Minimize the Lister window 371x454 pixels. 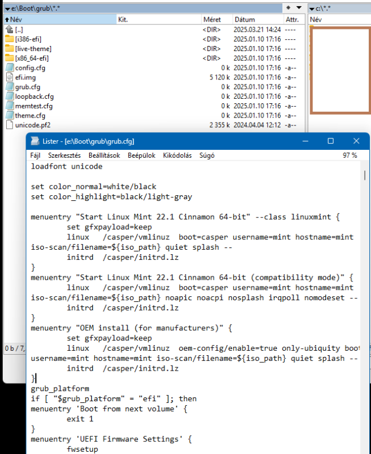point(305,141)
